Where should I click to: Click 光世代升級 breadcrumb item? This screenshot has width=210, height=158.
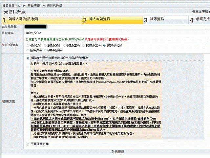click(54, 6)
